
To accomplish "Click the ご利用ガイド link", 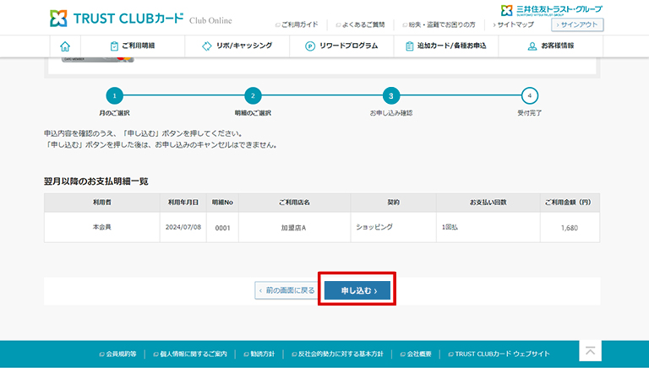I will [297, 24].
